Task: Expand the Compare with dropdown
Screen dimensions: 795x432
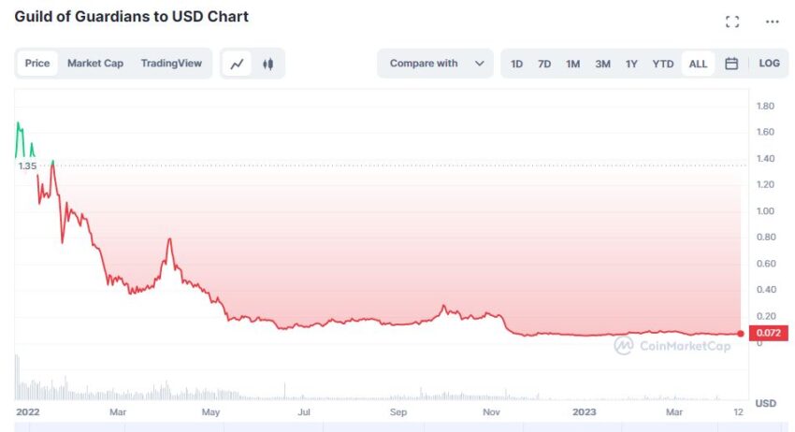Action: point(435,64)
